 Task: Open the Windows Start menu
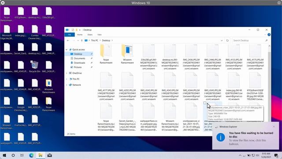coord(4,155)
